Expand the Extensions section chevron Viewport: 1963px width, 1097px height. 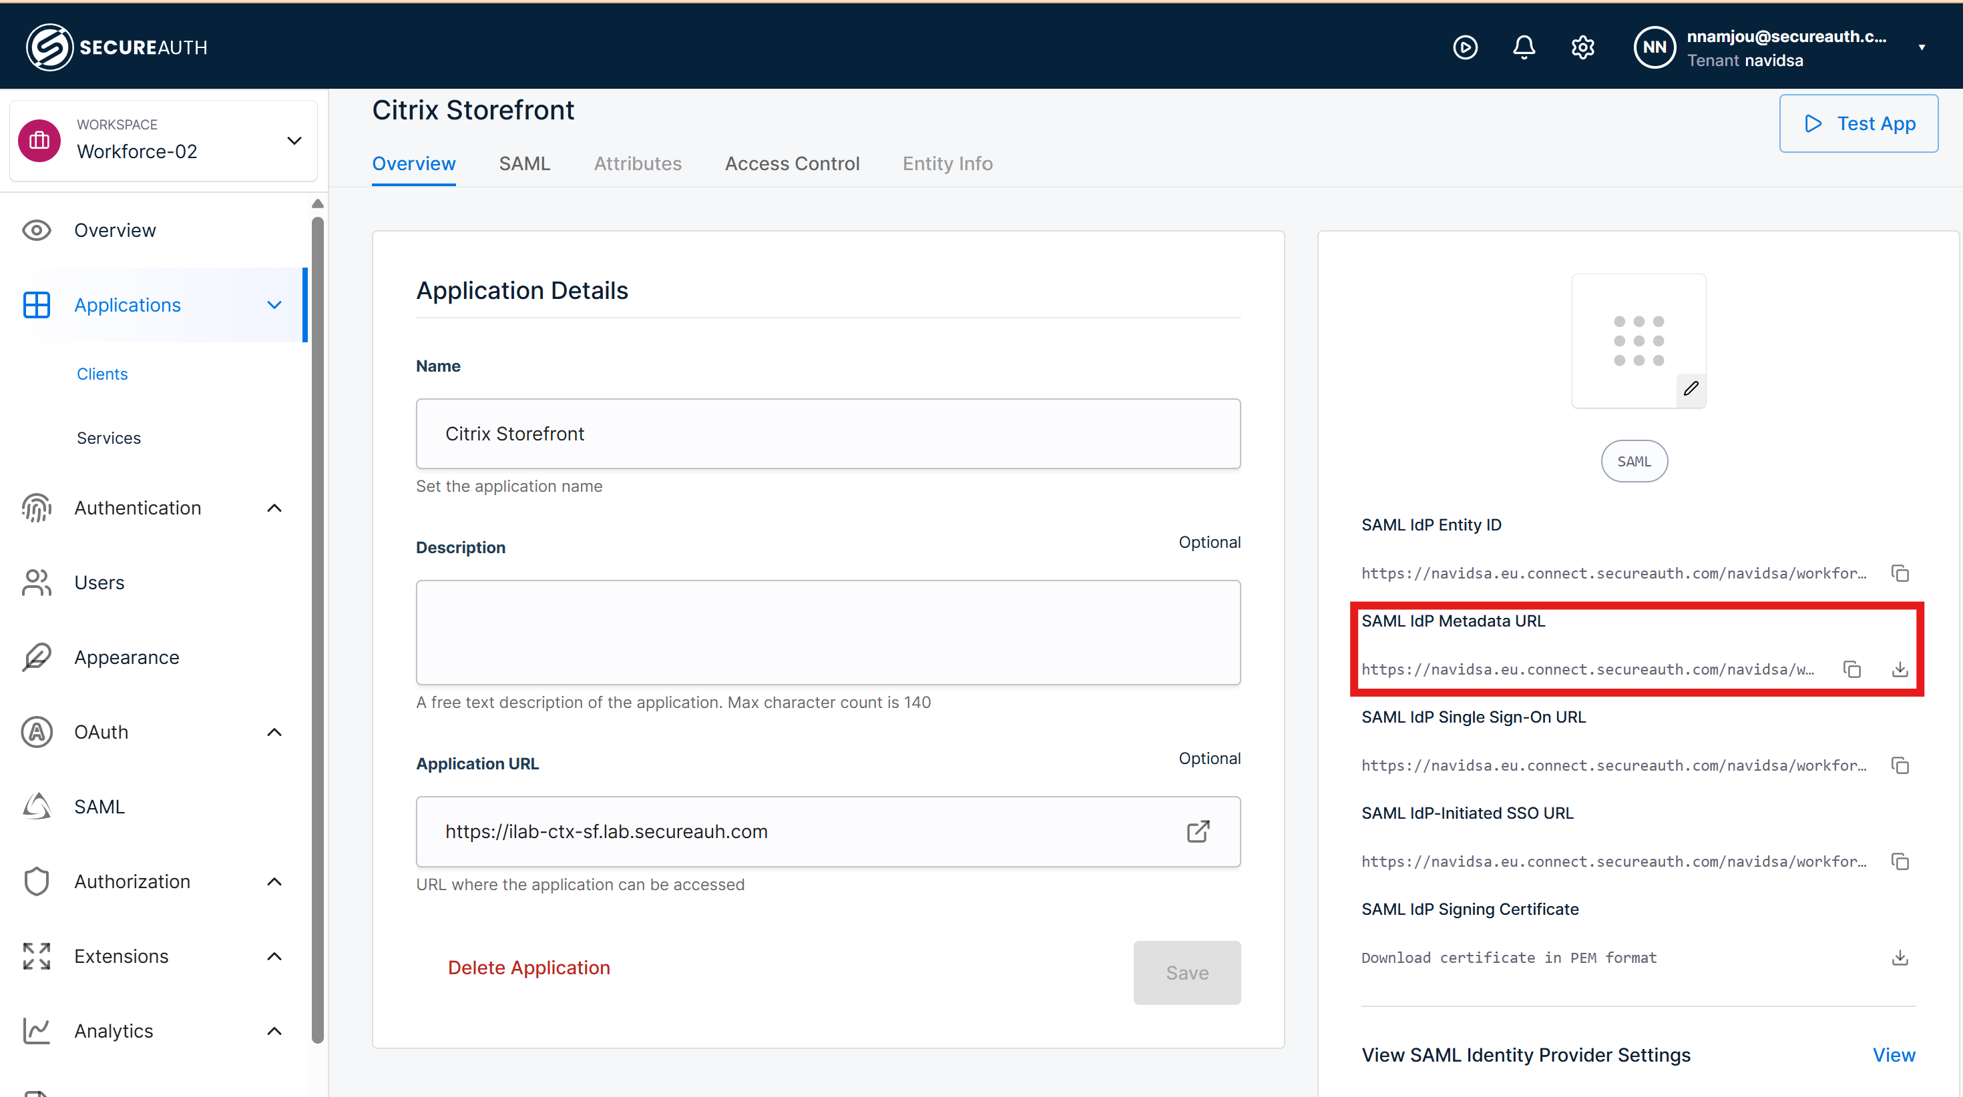[x=274, y=956]
